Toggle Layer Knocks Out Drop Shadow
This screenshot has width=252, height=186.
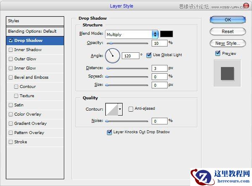[x=109, y=132]
